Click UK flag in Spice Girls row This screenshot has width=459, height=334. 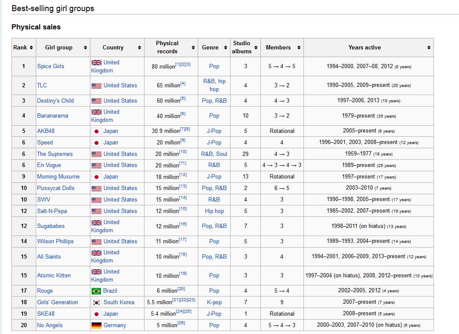point(97,62)
